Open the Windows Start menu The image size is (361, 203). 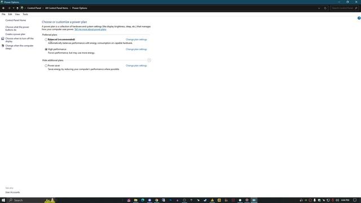3,200
